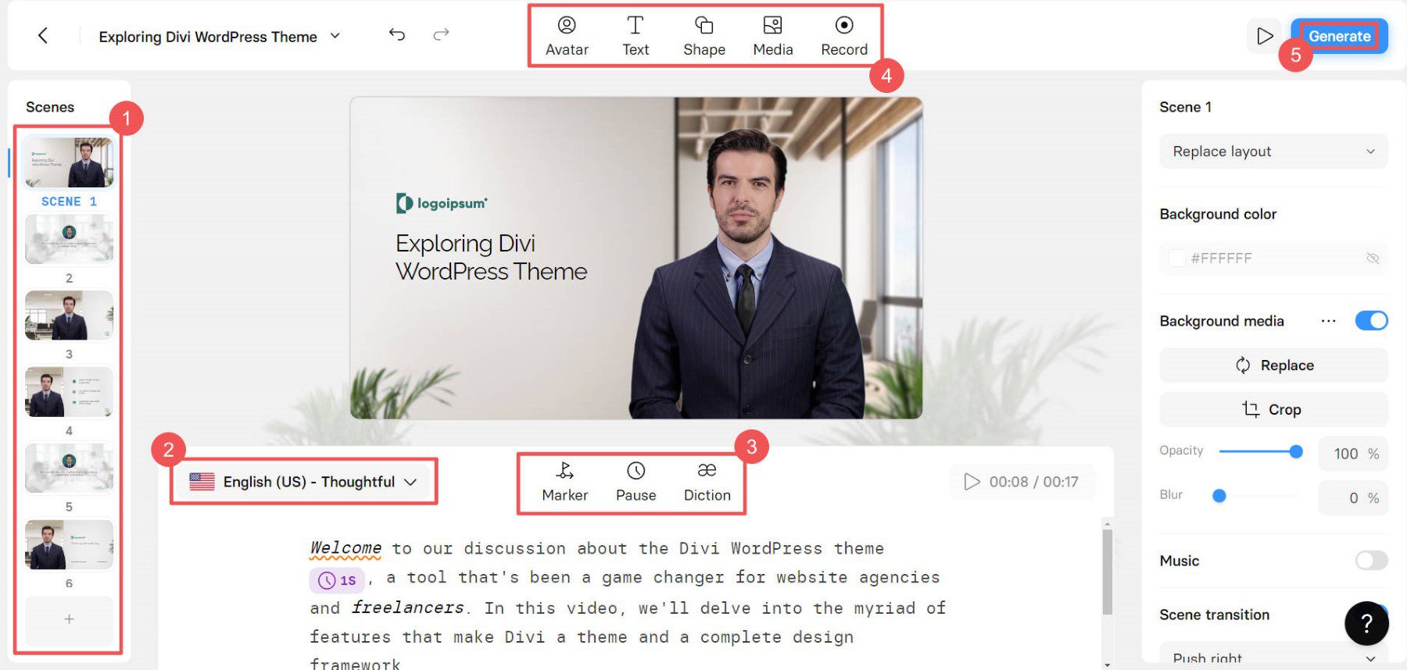
Task: Select the Scene 1 thumbnail
Action: (x=69, y=162)
